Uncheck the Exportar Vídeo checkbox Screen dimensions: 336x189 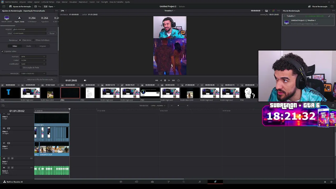[2, 51]
